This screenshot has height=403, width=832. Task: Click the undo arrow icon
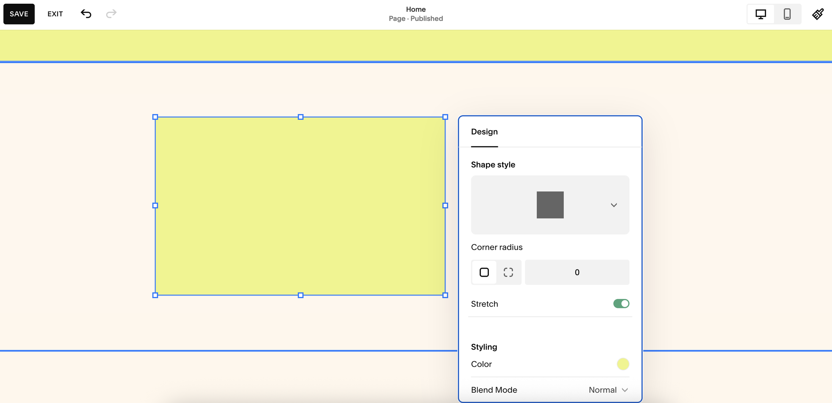pos(86,14)
